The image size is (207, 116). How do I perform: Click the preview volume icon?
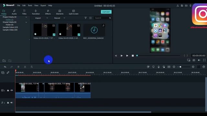[199, 60]
